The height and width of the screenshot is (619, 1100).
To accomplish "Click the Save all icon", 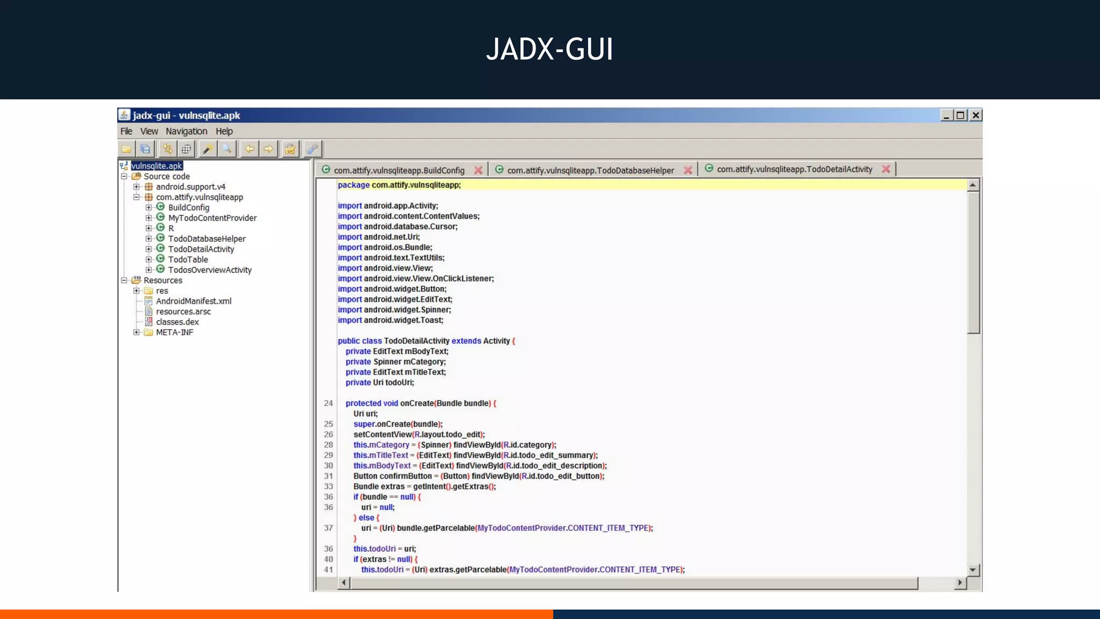I will [x=145, y=149].
